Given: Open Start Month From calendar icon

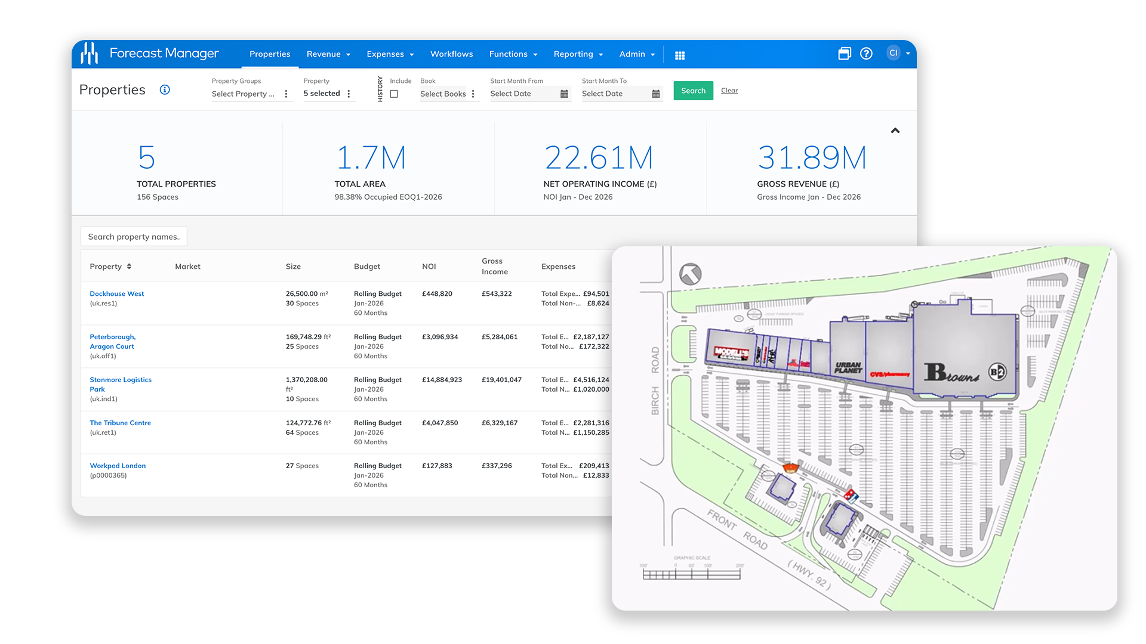Looking at the screenshot, I should point(564,94).
